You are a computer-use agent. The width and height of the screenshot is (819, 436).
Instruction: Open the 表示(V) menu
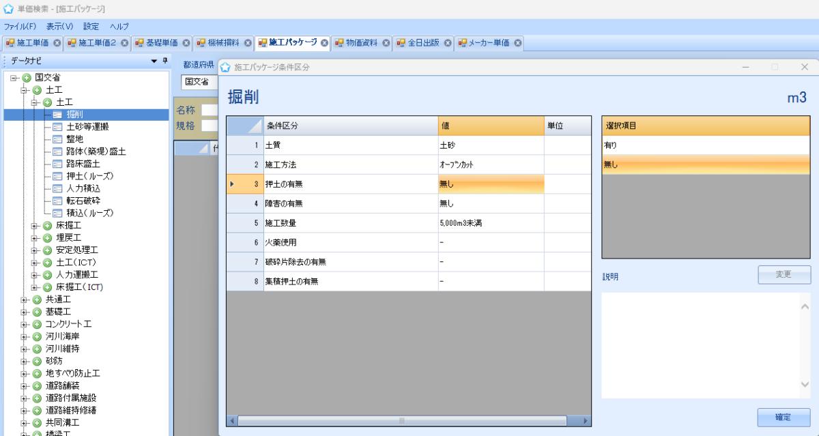point(59,27)
